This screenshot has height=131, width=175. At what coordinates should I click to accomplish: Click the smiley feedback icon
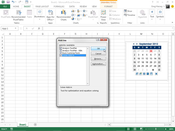[x=172, y=7]
